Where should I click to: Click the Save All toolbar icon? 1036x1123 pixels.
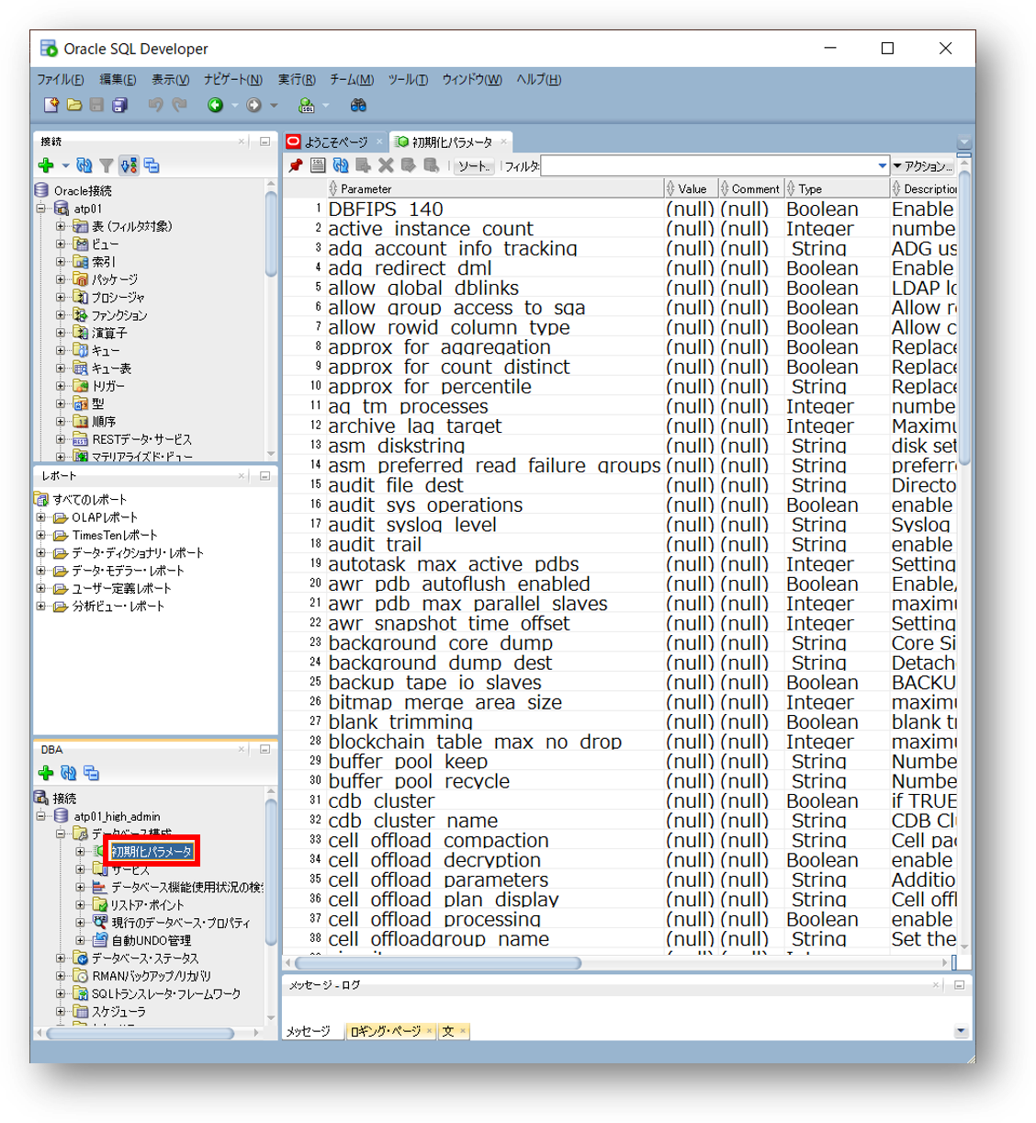coord(119,106)
